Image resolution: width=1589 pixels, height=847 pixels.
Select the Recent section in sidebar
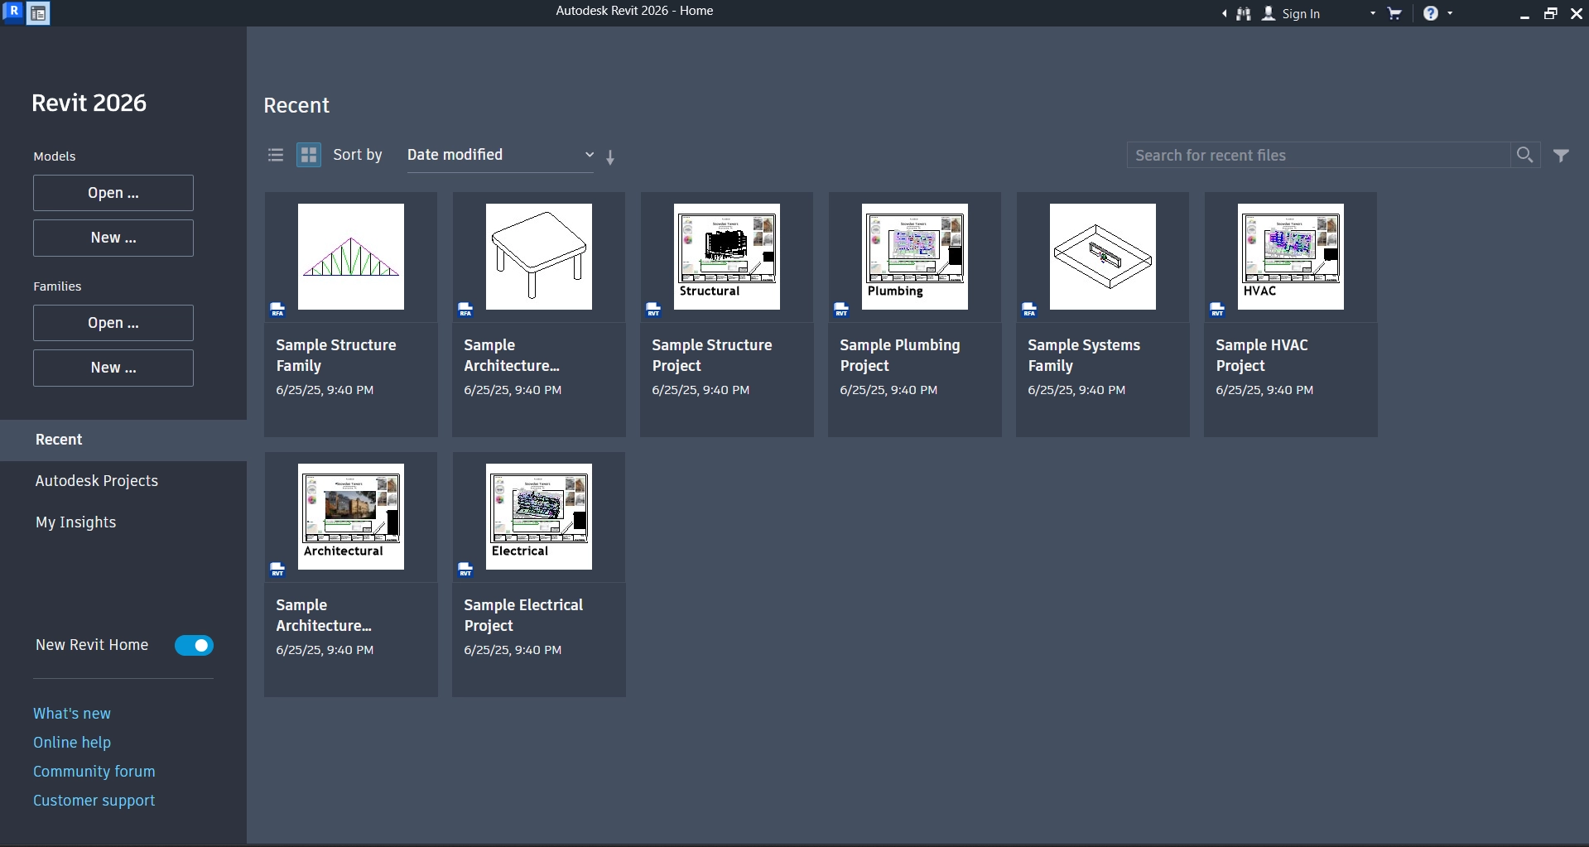123,440
